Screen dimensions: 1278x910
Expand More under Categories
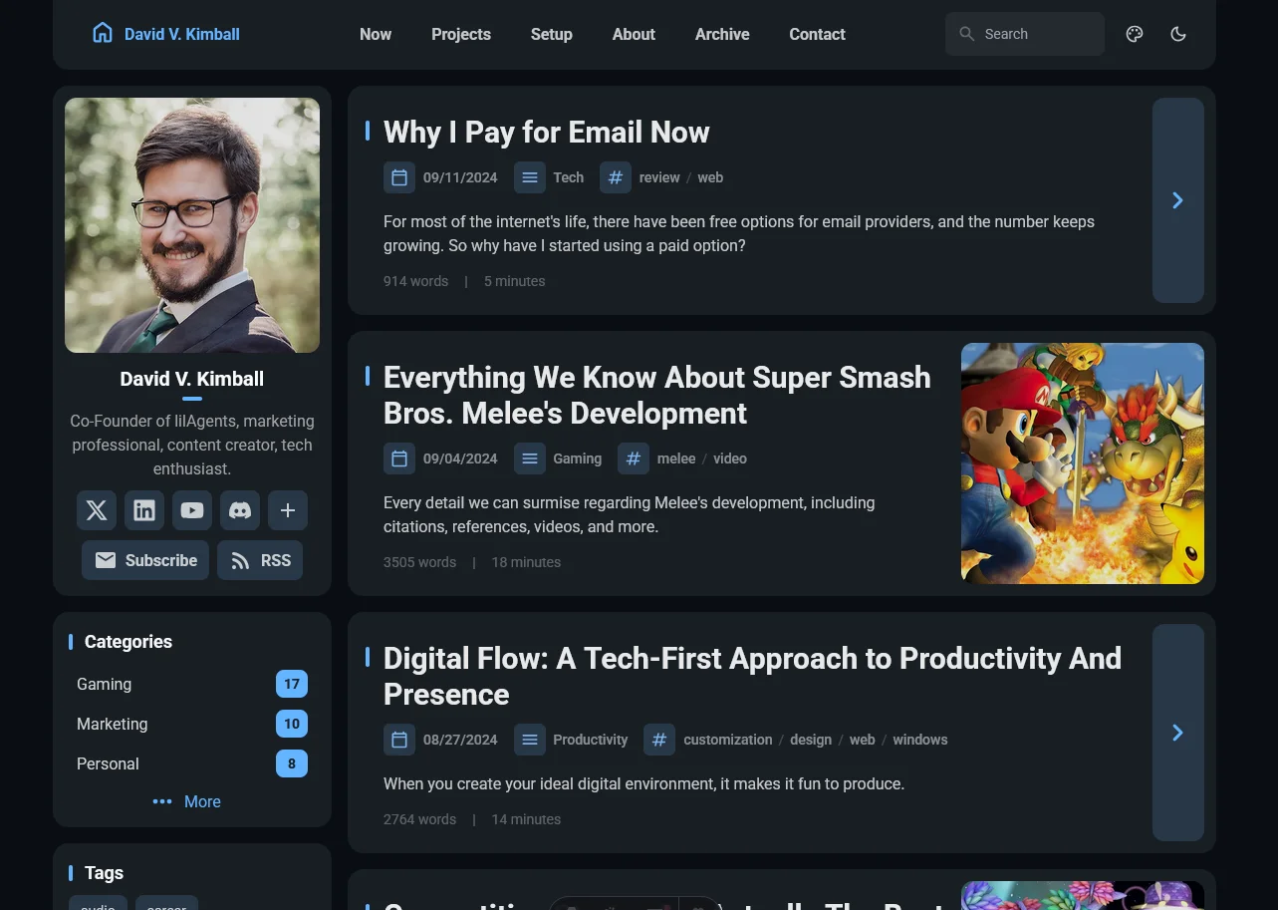[x=186, y=801]
